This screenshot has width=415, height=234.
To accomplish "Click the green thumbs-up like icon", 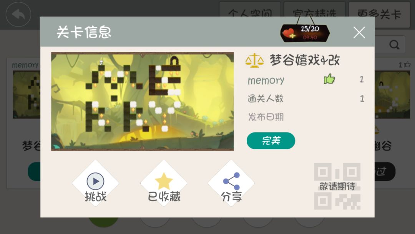I will [x=329, y=79].
